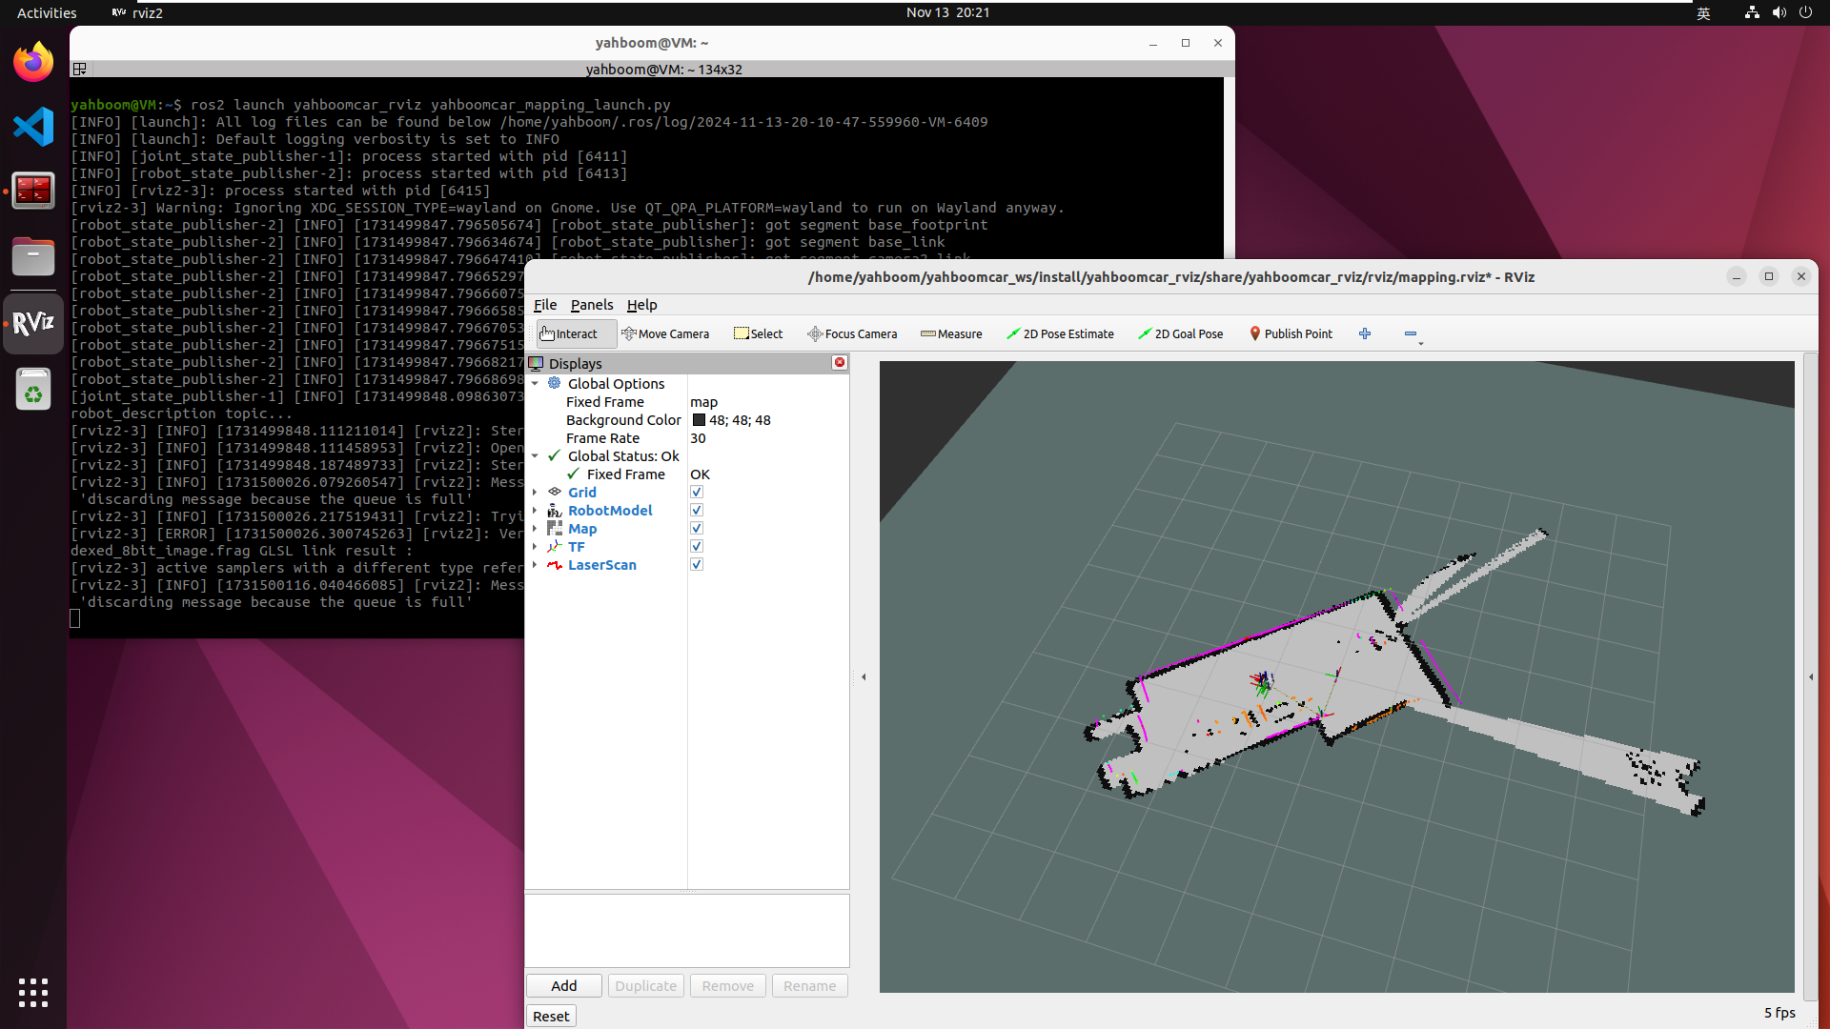Switch to Terminator terminal in dock
Image resolution: width=1830 pixels, height=1029 pixels.
[x=33, y=191]
